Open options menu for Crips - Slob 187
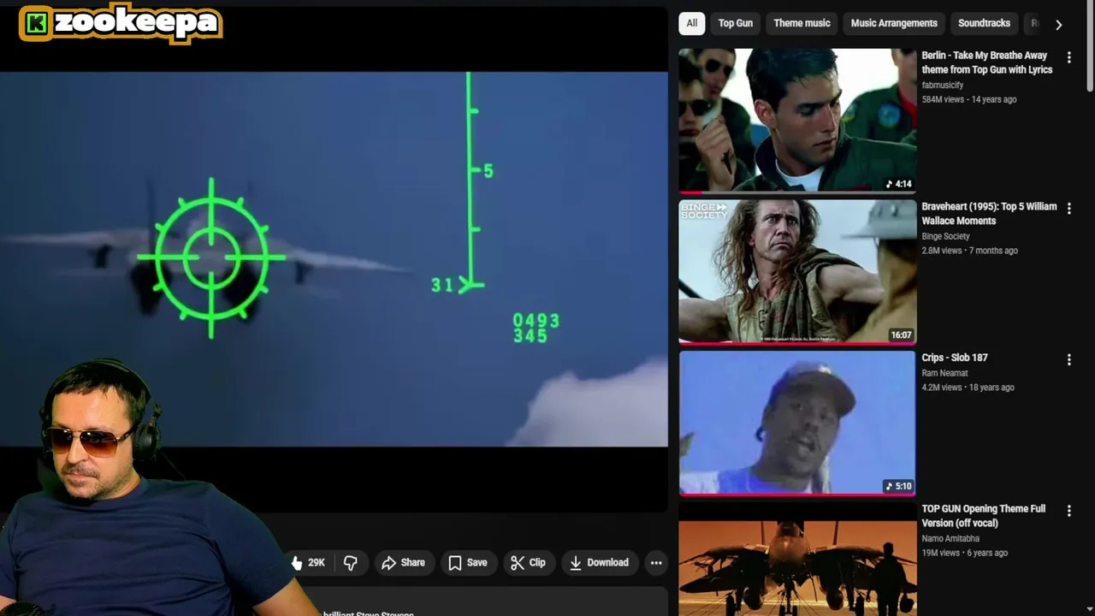The height and width of the screenshot is (616, 1095). click(1068, 360)
